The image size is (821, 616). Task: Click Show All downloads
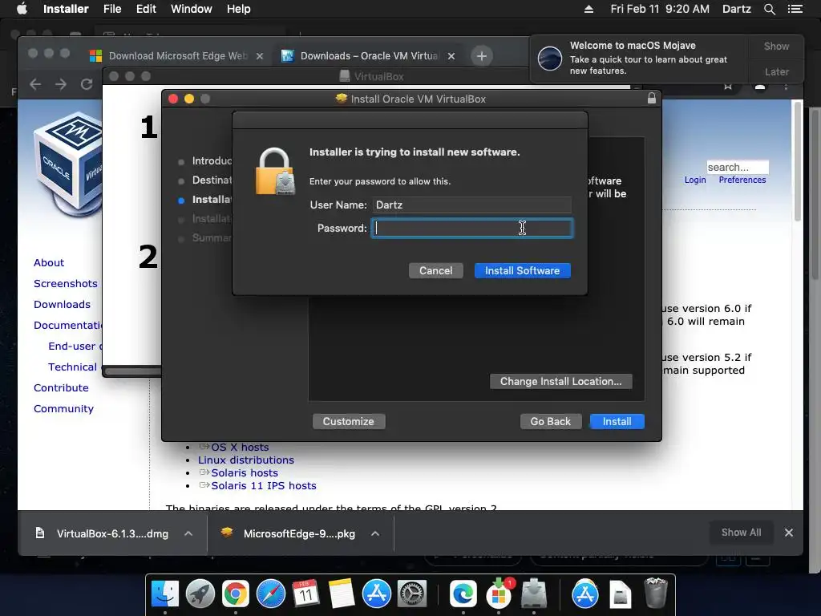tap(741, 533)
